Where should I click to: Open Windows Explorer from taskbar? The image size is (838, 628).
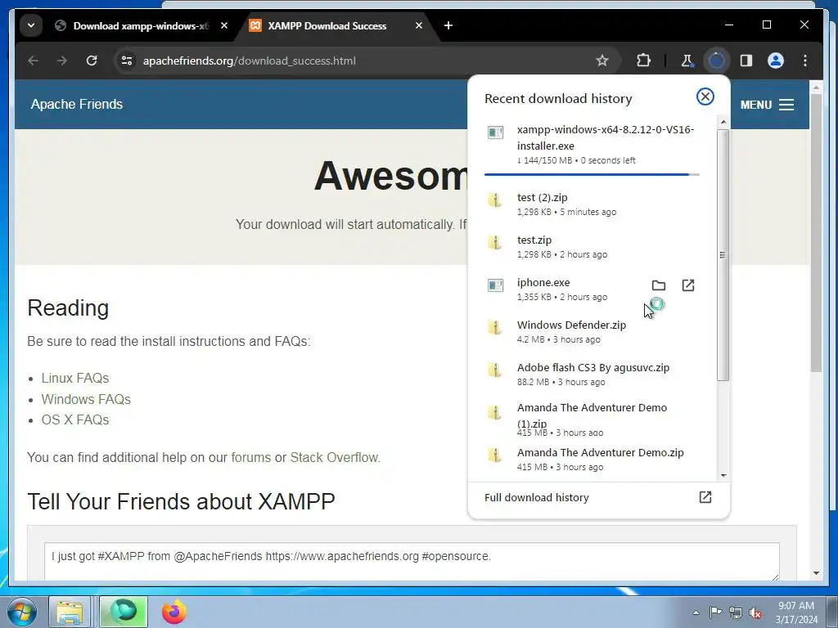click(x=70, y=612)
